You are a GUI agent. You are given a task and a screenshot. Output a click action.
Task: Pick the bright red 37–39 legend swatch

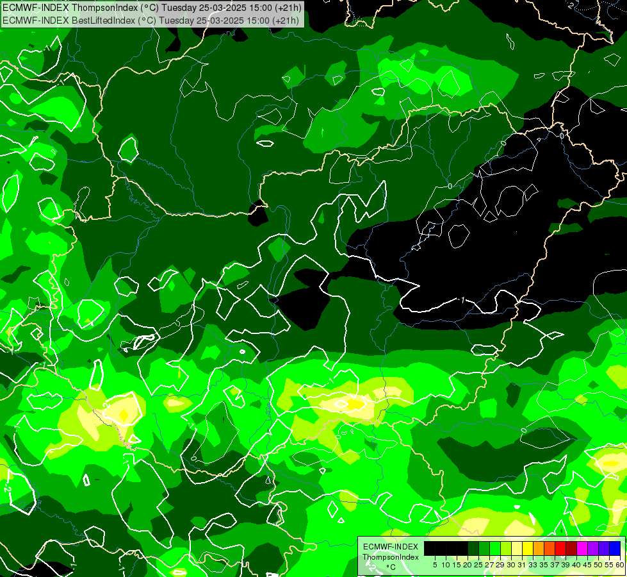pos(560,549)
